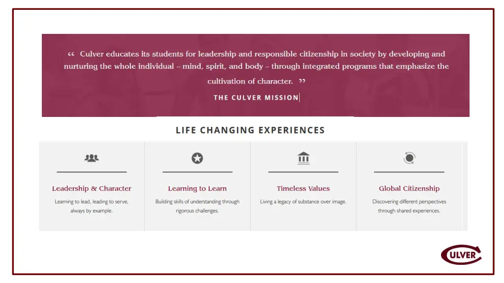The height and width of the screenshot is (283, 504).
Task: Click the 'Learning to lead, leading to serve' description
Action: (92, 206)
